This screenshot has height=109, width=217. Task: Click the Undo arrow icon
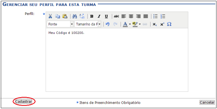pyautogui.click(x=108, y=24)
